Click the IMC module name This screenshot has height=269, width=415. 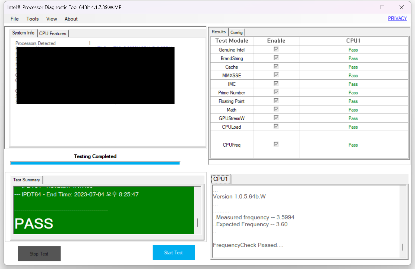click(x=232, y=84)
